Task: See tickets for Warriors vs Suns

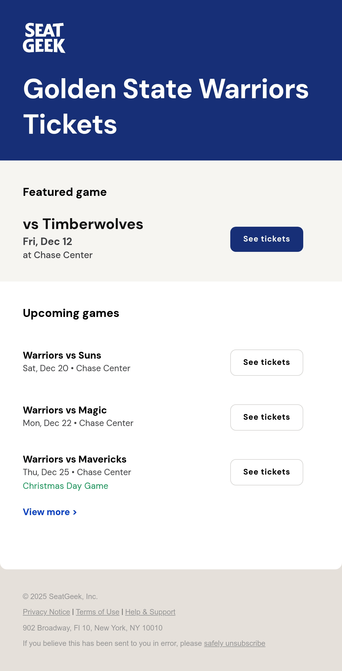Action: [x=266, y=363]
